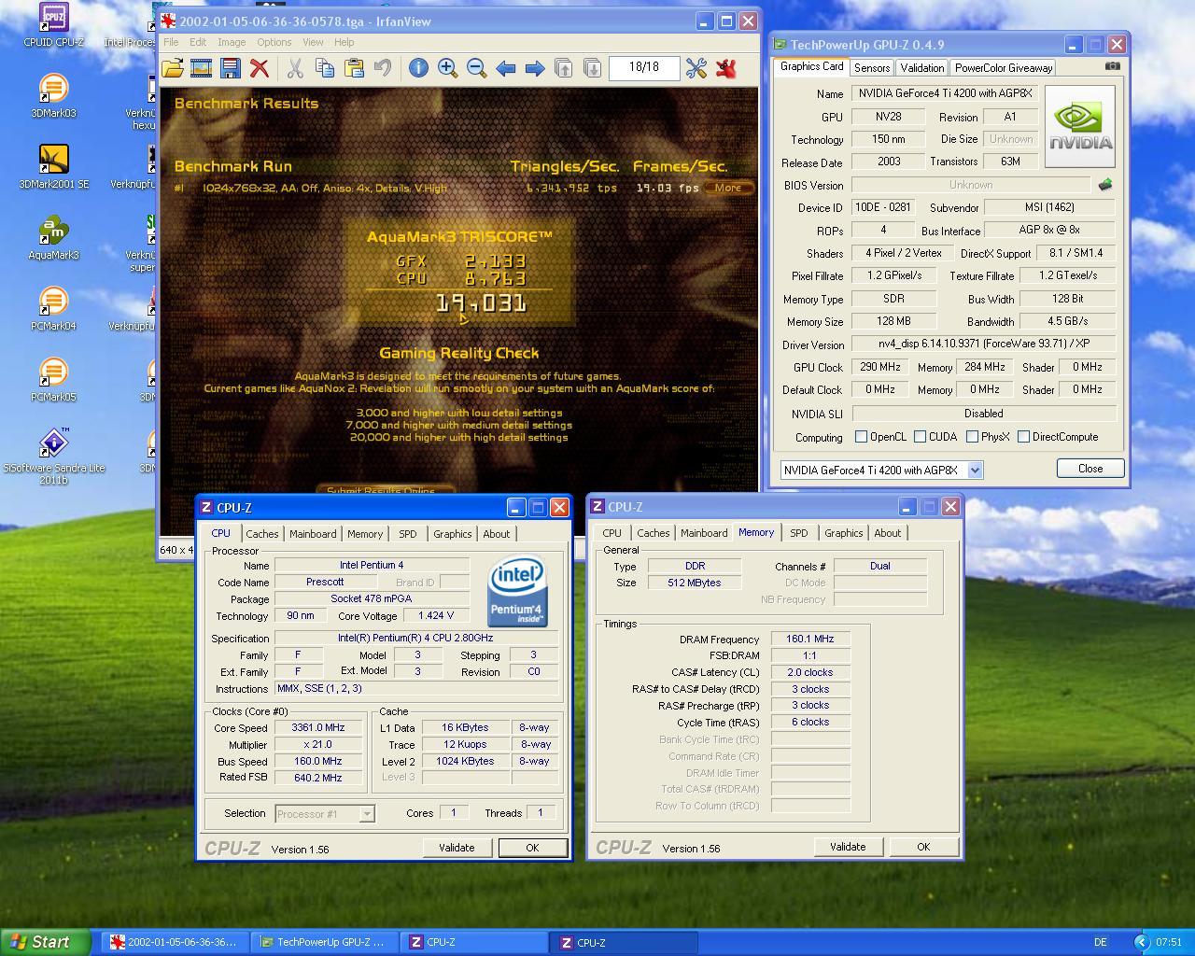Click the Zoom out magnifier icon
The image size is (1195, 956).
coord(476,68)
